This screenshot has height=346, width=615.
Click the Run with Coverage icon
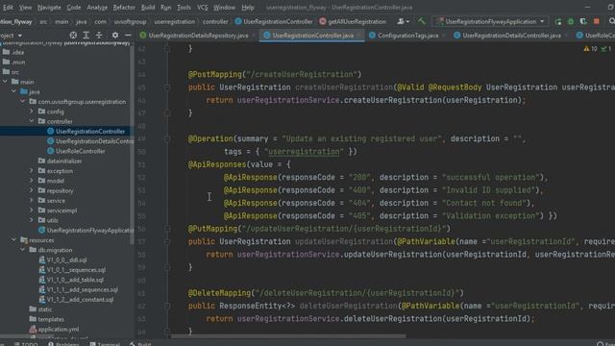pos(583,21)
